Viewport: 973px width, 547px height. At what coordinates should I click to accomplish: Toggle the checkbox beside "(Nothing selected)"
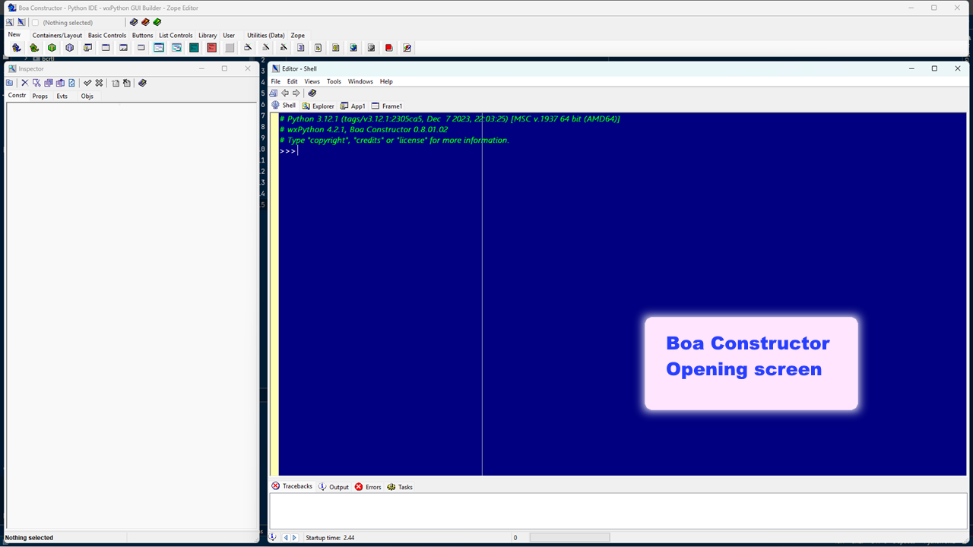point(35,23)
